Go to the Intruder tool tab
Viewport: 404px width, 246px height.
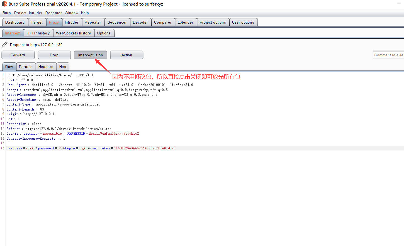pyautogui.click(x=72, y=22)
